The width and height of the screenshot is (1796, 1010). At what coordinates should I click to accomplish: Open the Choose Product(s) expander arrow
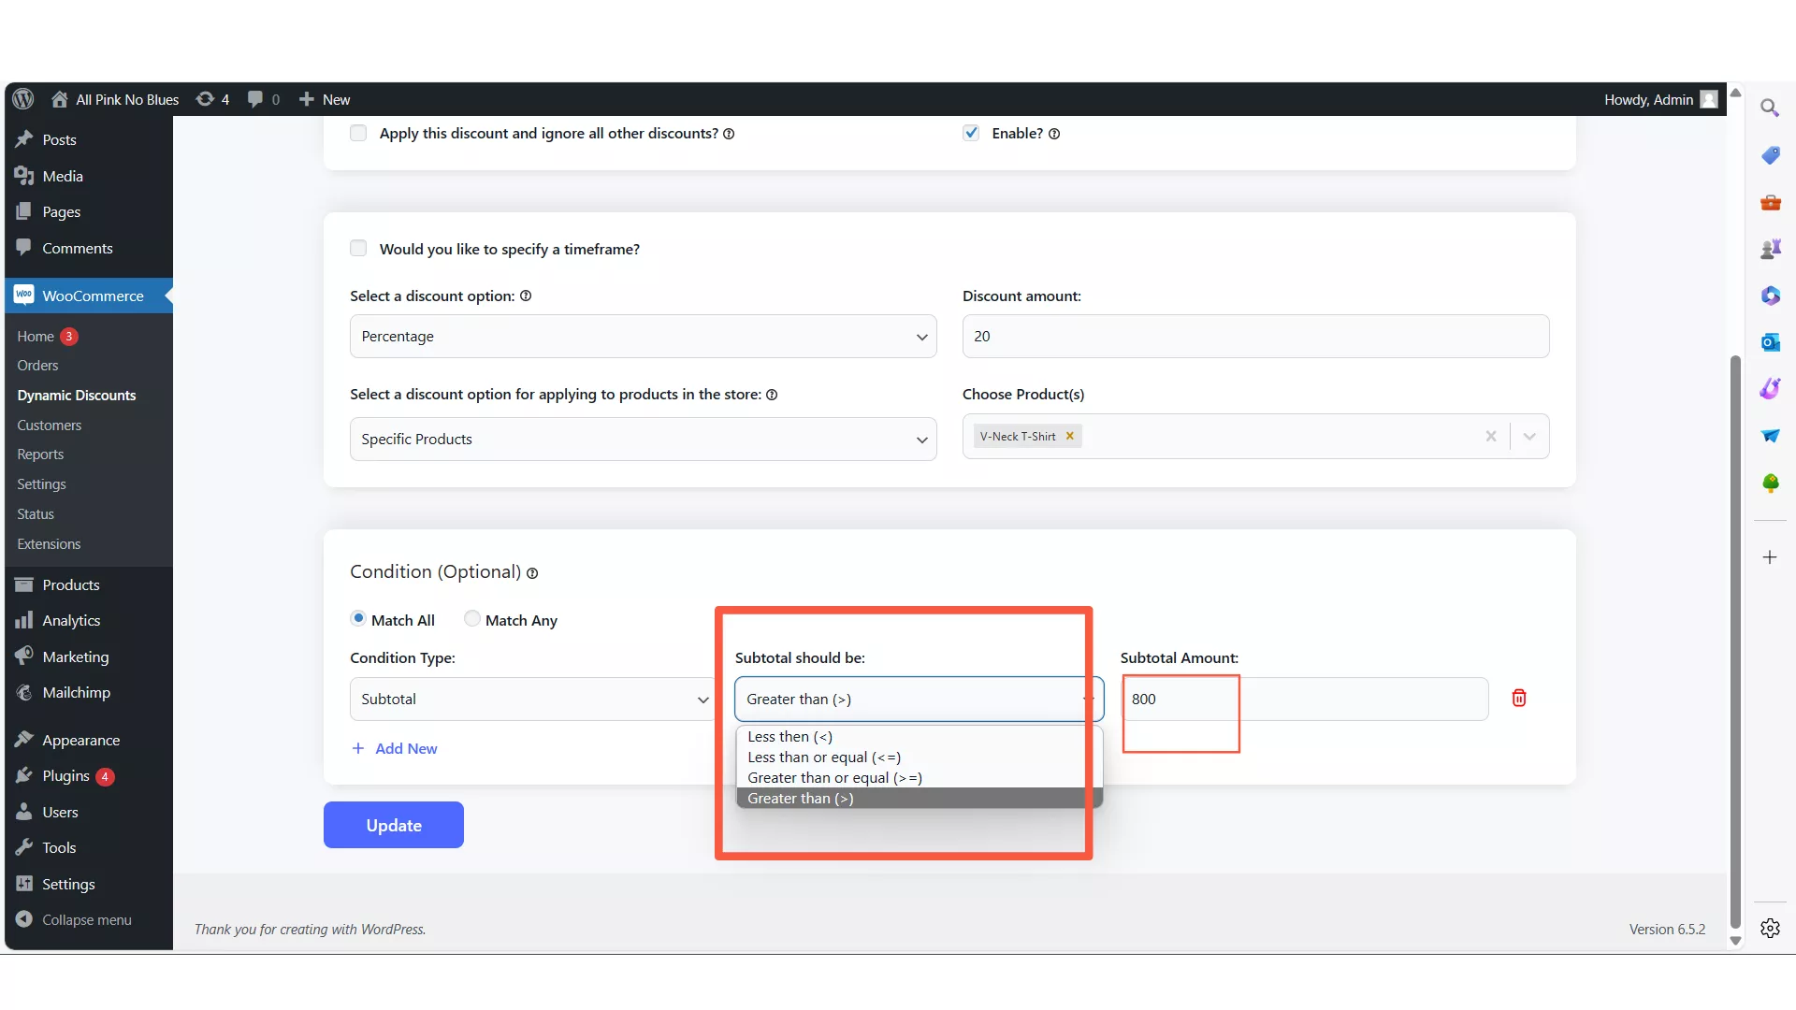[x=1529, y=437]
